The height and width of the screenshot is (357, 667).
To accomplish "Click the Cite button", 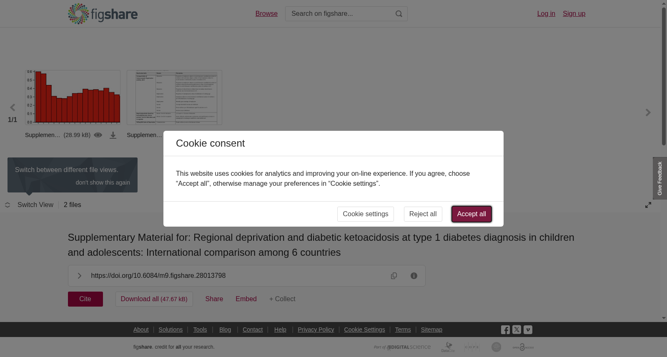I will click(85, 299).
